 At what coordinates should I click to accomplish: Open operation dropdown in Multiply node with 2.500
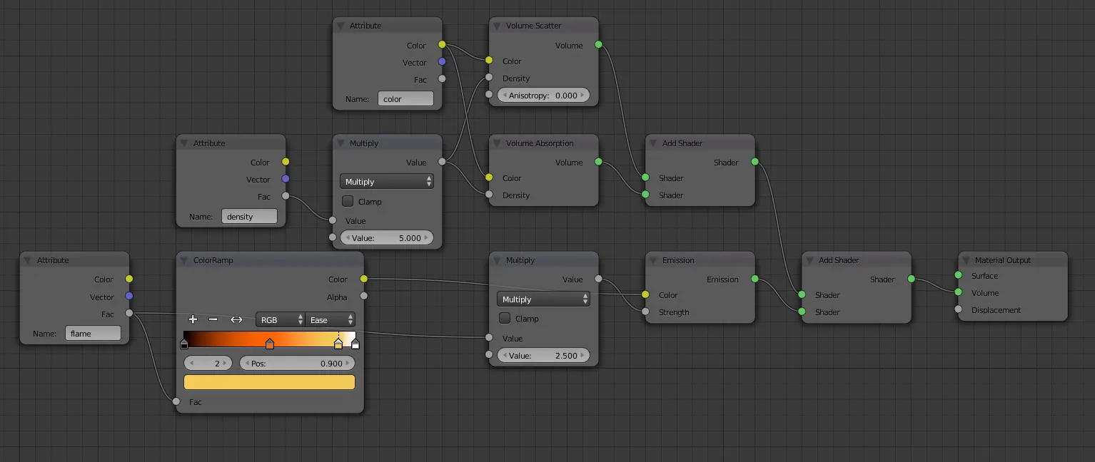[543, 299]
